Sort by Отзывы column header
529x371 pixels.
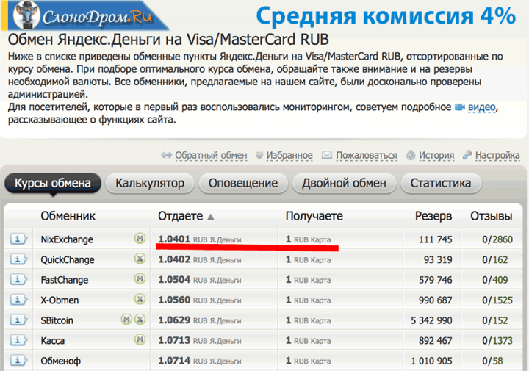(x=492, y=216)
